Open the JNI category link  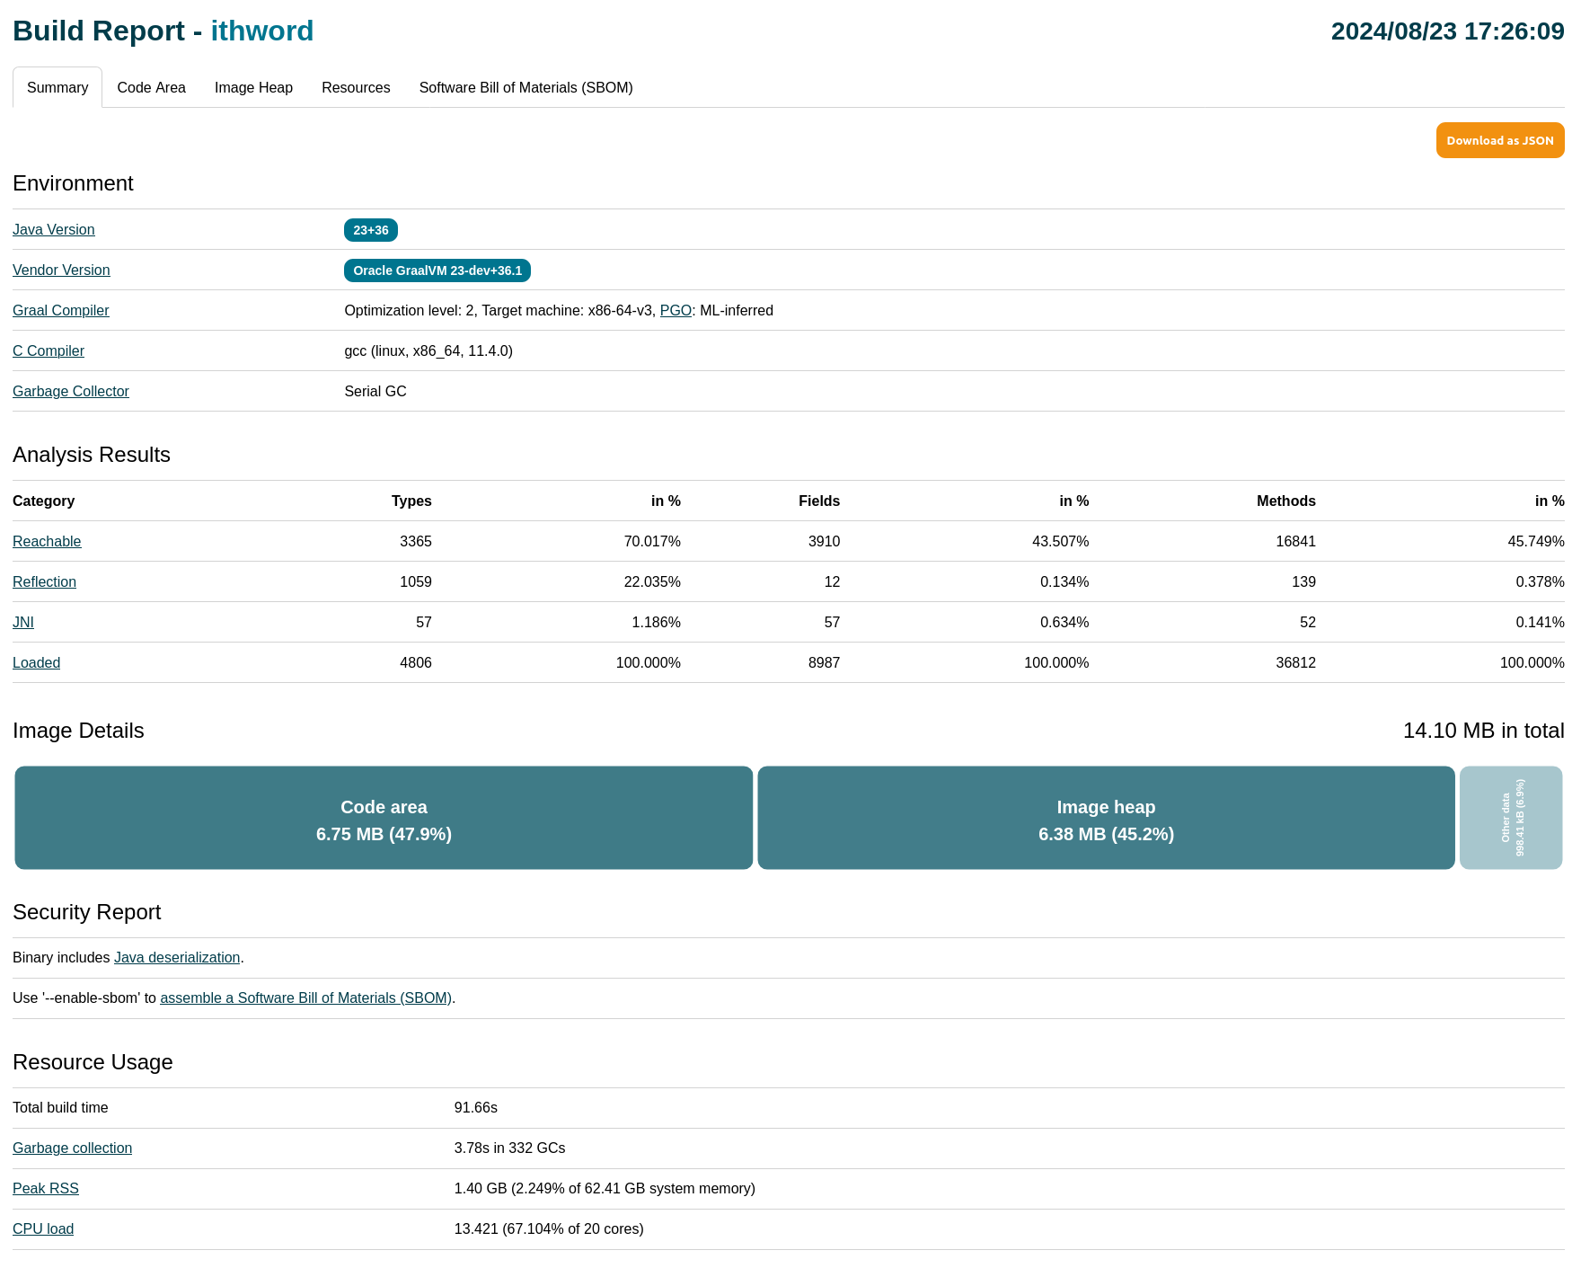click(x=23, y=623)
